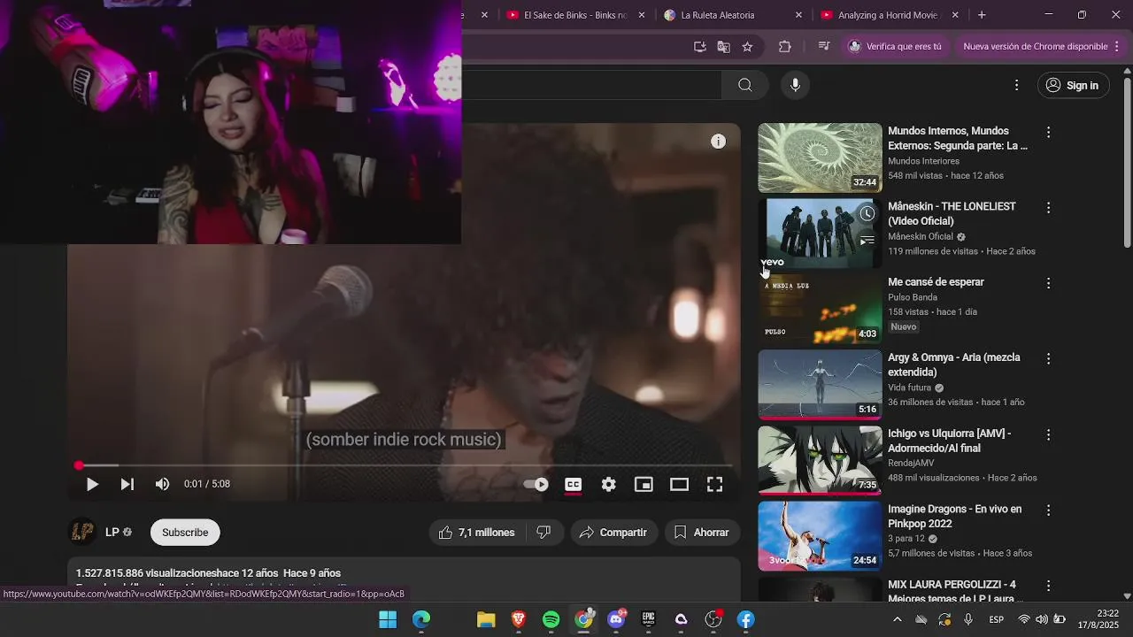
Task: Open options menu for Ichigo vs Ulquiorra
Action: [1049, 434]
